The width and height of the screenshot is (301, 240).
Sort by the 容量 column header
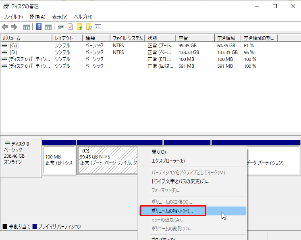point(195,38)
